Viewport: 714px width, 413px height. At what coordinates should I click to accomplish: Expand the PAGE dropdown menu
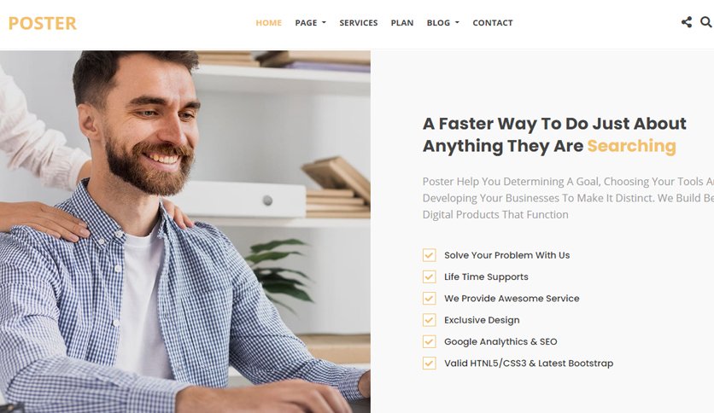pyautogui.click(x=311, y=23)
